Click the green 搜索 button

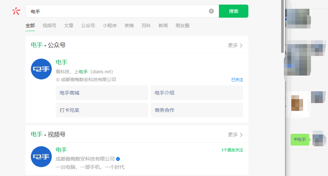233,11
